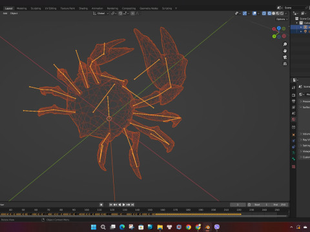
Task: Open the Scene properties tab
Action: click(293, 113)
